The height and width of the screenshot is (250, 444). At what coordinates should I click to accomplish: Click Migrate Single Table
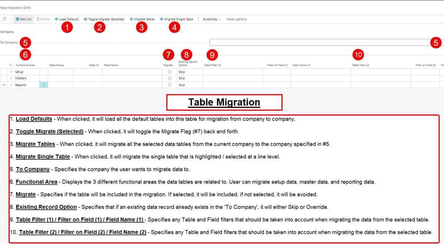tap(177, 19)
